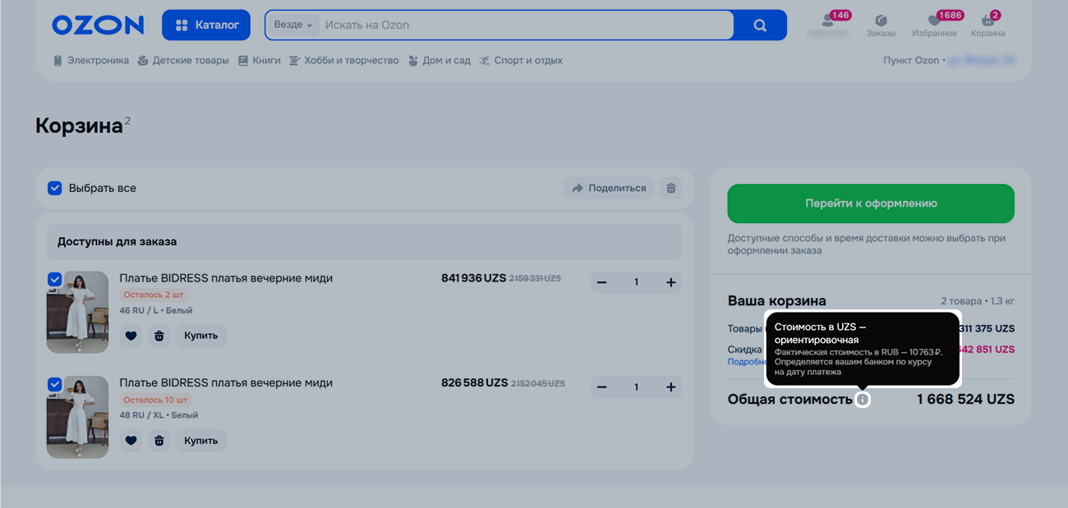
Task: Increase quantity of first dress
Action: click(670, 282)
